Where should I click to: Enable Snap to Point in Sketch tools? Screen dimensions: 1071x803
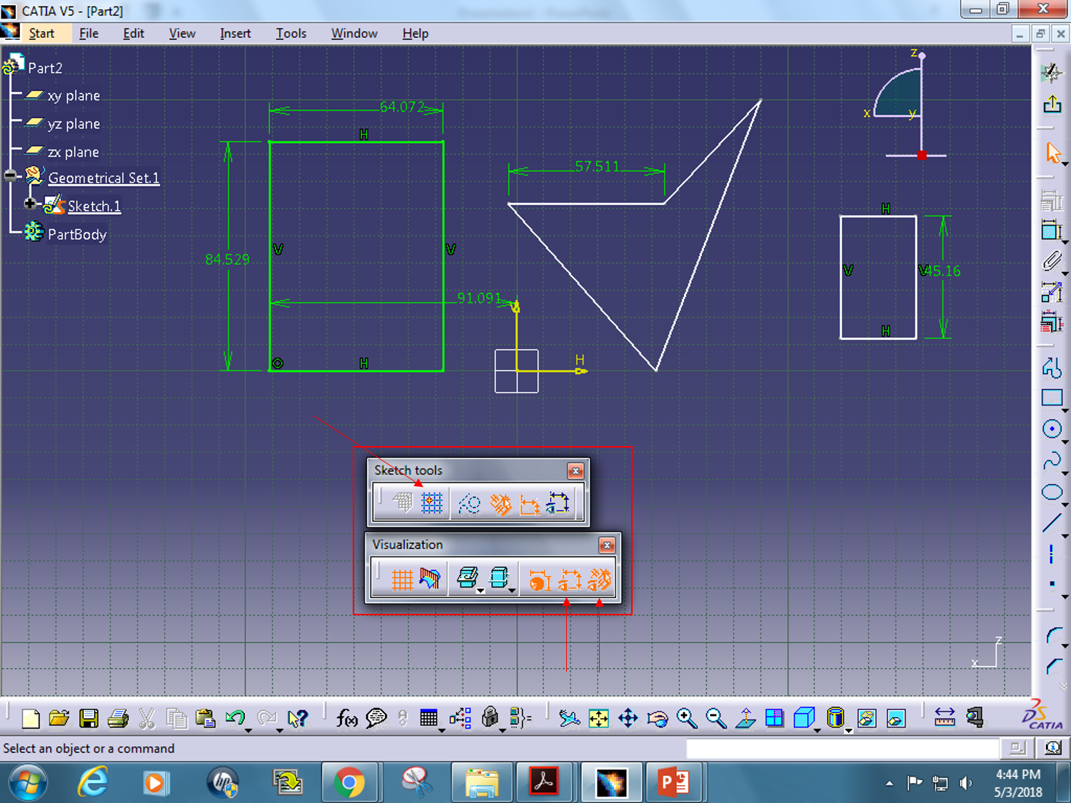432,503
